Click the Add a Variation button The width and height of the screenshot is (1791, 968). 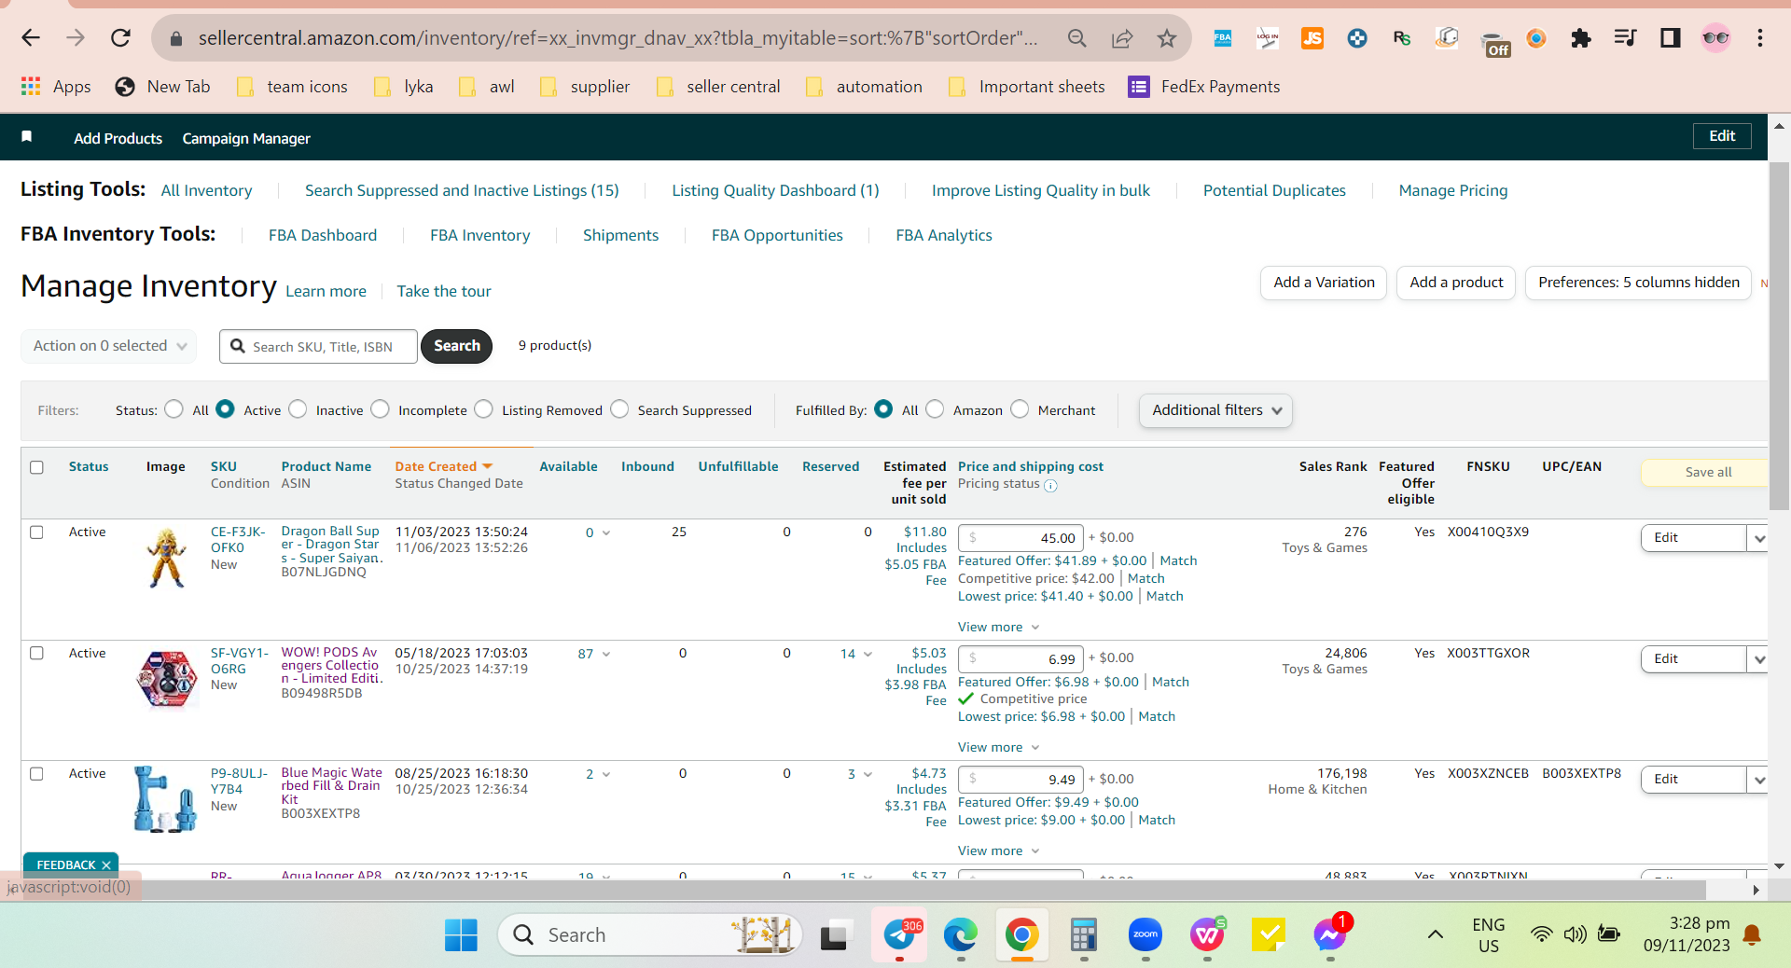tap(1324, 283)
